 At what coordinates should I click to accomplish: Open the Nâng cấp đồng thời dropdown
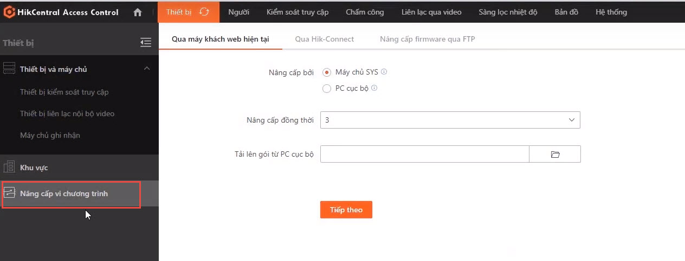click(450, 120)
